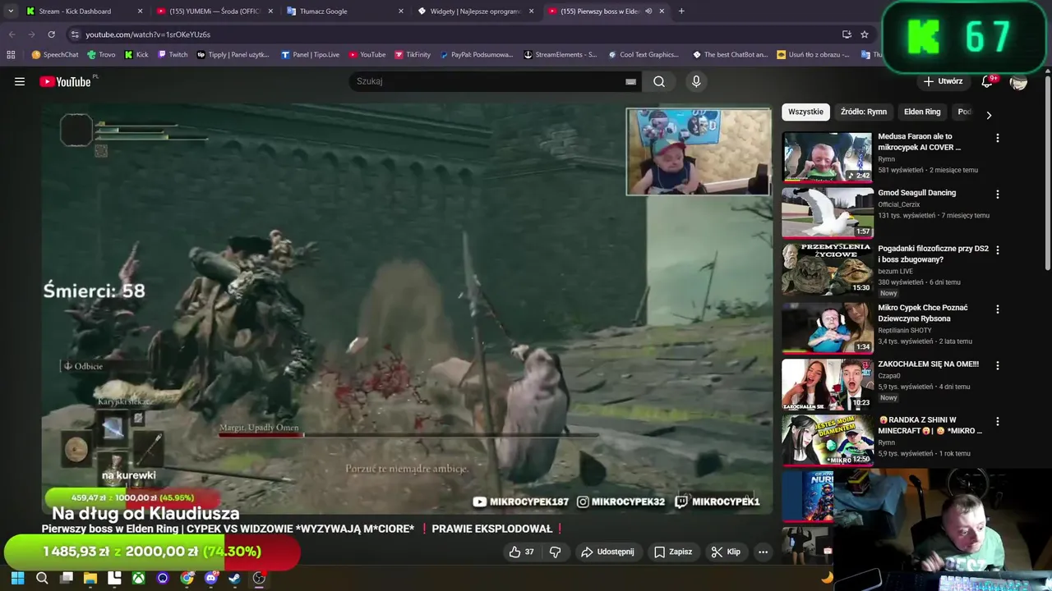1052x591 pixels.
Task: Switch to Tłumacz Google tab
Action: (x=345, y=11)
